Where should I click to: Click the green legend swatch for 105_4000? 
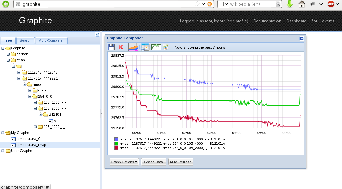tap(116, 143)
